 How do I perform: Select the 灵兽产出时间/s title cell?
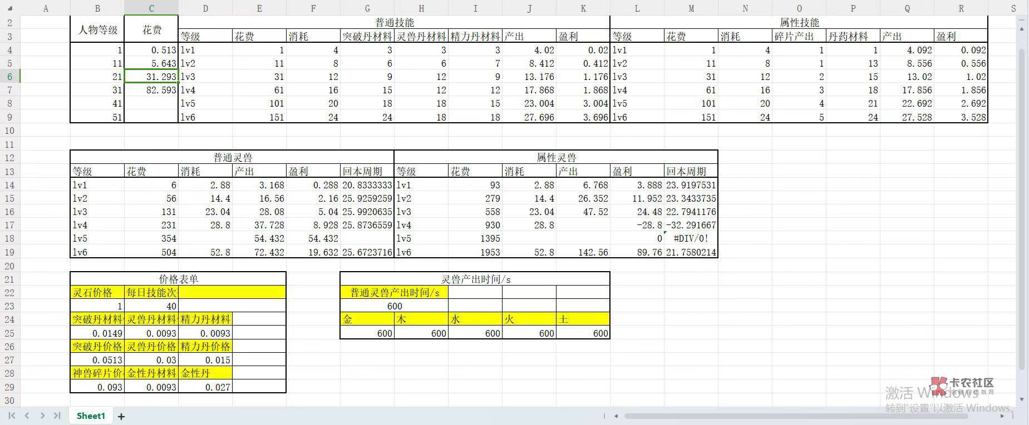coord(475,279)
